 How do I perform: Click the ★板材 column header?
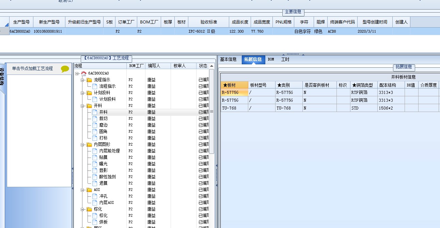click(x=234, y=85)
